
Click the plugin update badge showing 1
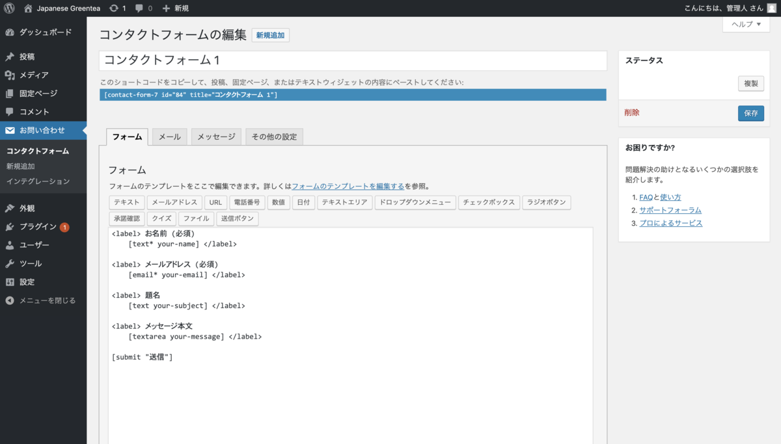(64, 227)
